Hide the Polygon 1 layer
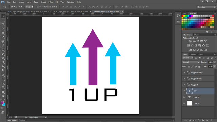Screen dimensions: 217x122 [184, 85]
